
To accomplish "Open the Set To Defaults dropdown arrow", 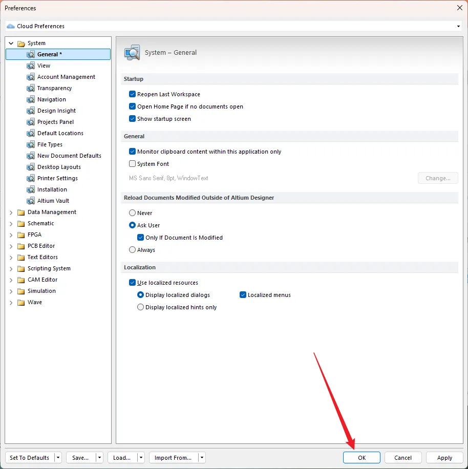I will [x=58, y=458].
